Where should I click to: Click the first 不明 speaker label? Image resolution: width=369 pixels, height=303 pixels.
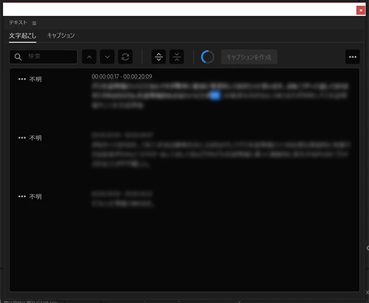35,79
